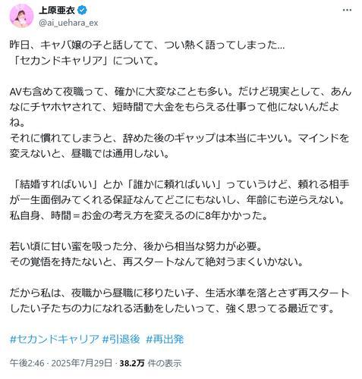Image resolution: width=362 pixels, height=379 pixels.
Task: Open the #セカンドキャリア hashtag
Action: point(55,339)
